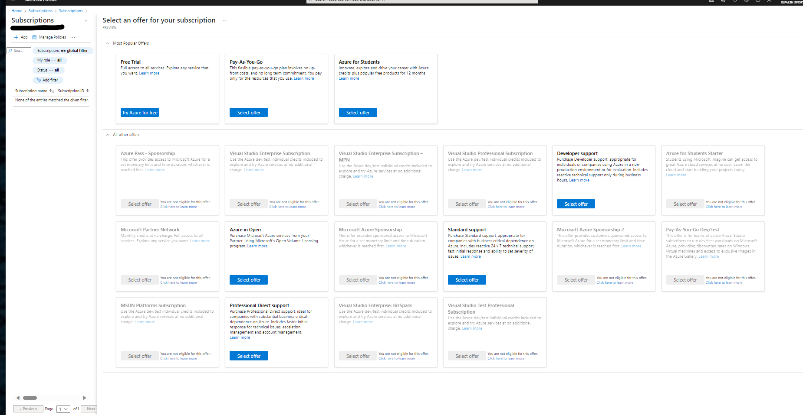Open the Subscriptions toolbar more options ellipsis
803x415 pixels.
(72, 37)
